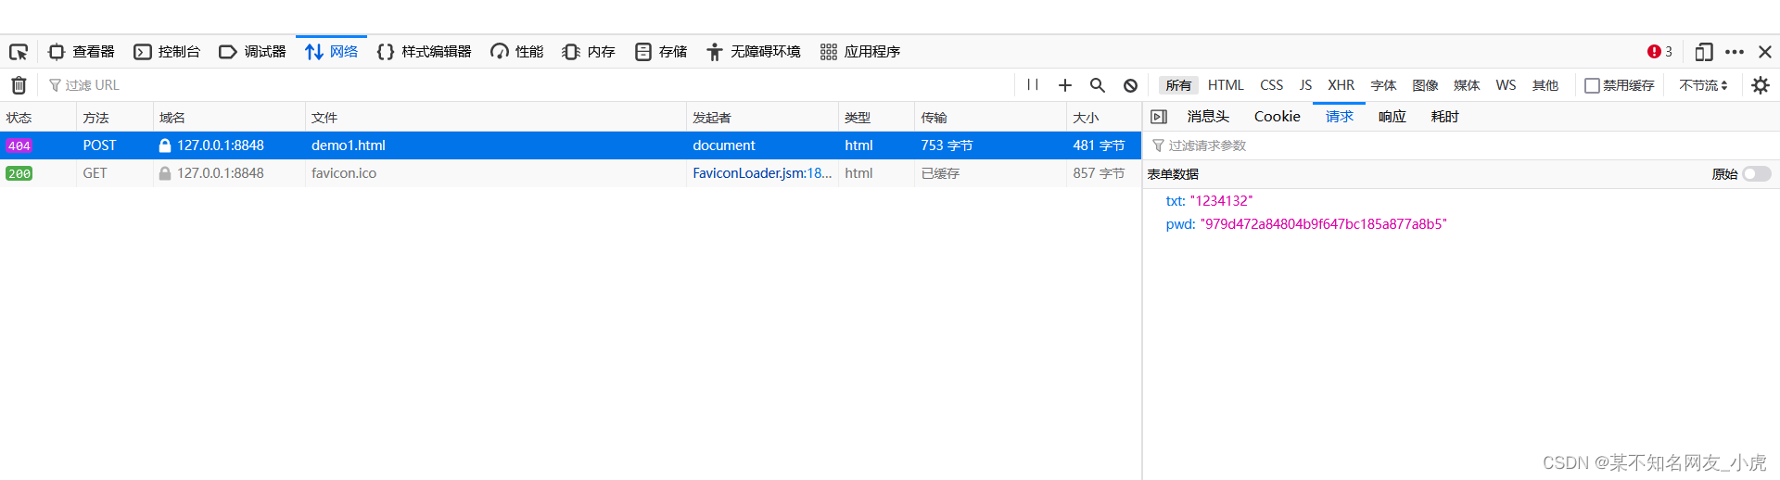Open request blocking icon

pyautogui.click(x=1130, y=85)
